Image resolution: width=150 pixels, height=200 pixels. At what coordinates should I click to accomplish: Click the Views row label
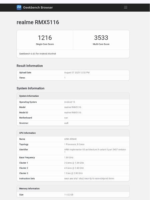22,78
